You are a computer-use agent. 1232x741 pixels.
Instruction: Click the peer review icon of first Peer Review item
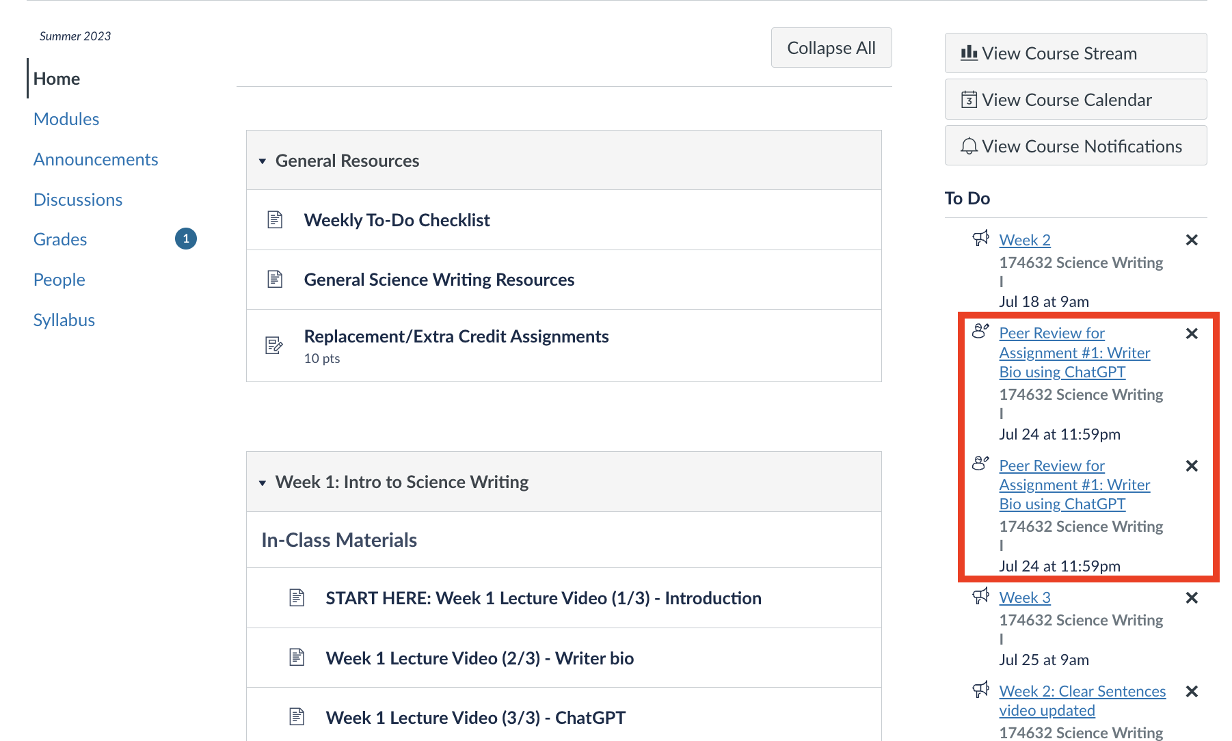pyautogui.click(x=980, y=331)
